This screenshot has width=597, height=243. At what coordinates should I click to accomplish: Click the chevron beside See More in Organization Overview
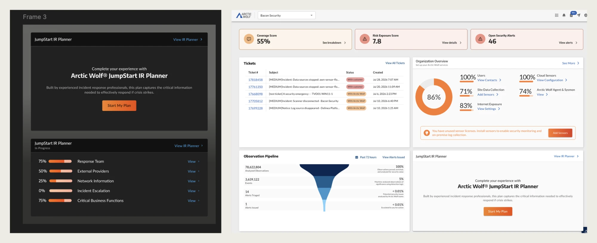click(578, 63)
